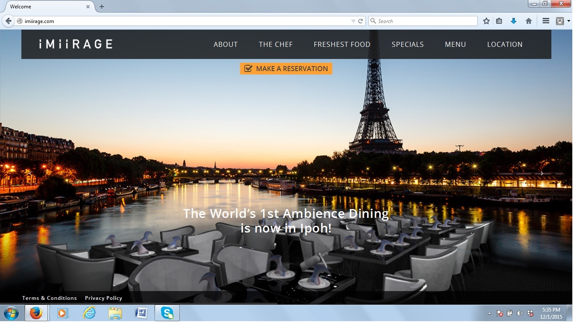Open FRESHEST FOOD navigation item
The height and width of the screenshot is (322, 574).
pos(342,44)
